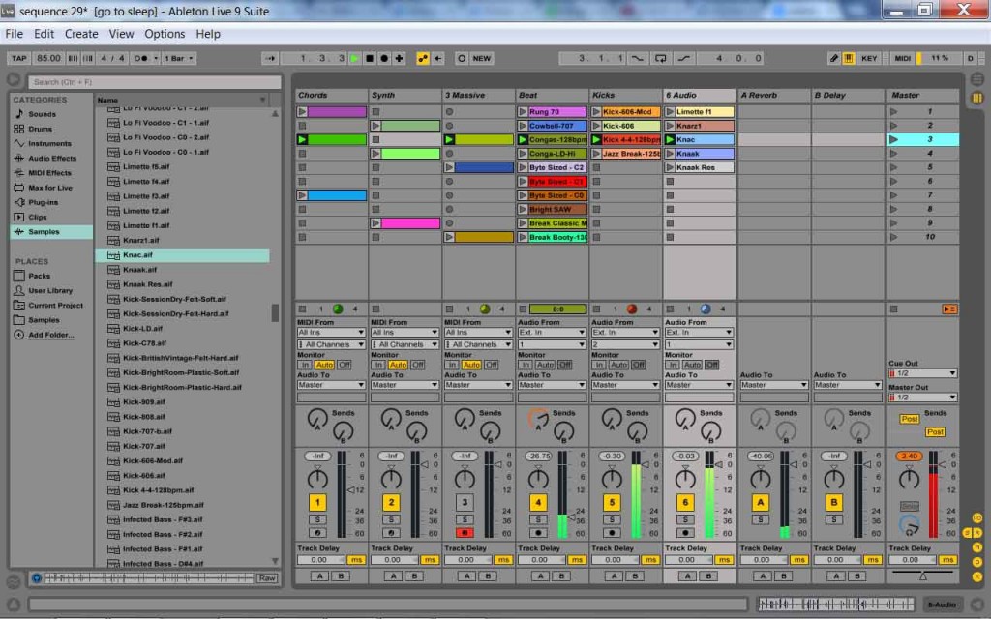Image resolution: width=991 pixels, height=619 pixels.
Task: Click the transport Stop button
Action: tap(370, 58)
